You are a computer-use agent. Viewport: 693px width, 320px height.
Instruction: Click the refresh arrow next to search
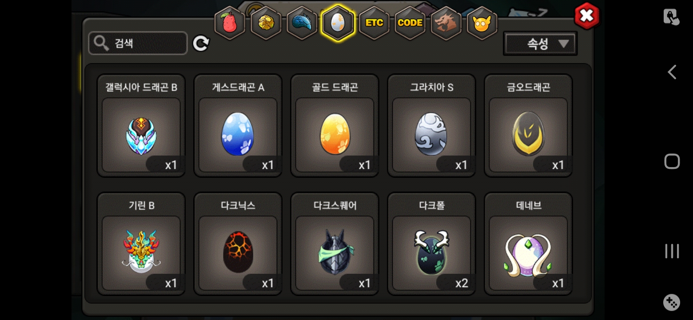point(201,44)
